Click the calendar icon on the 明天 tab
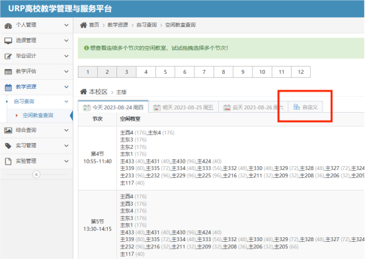365x259 pixels. pos(157,107)
